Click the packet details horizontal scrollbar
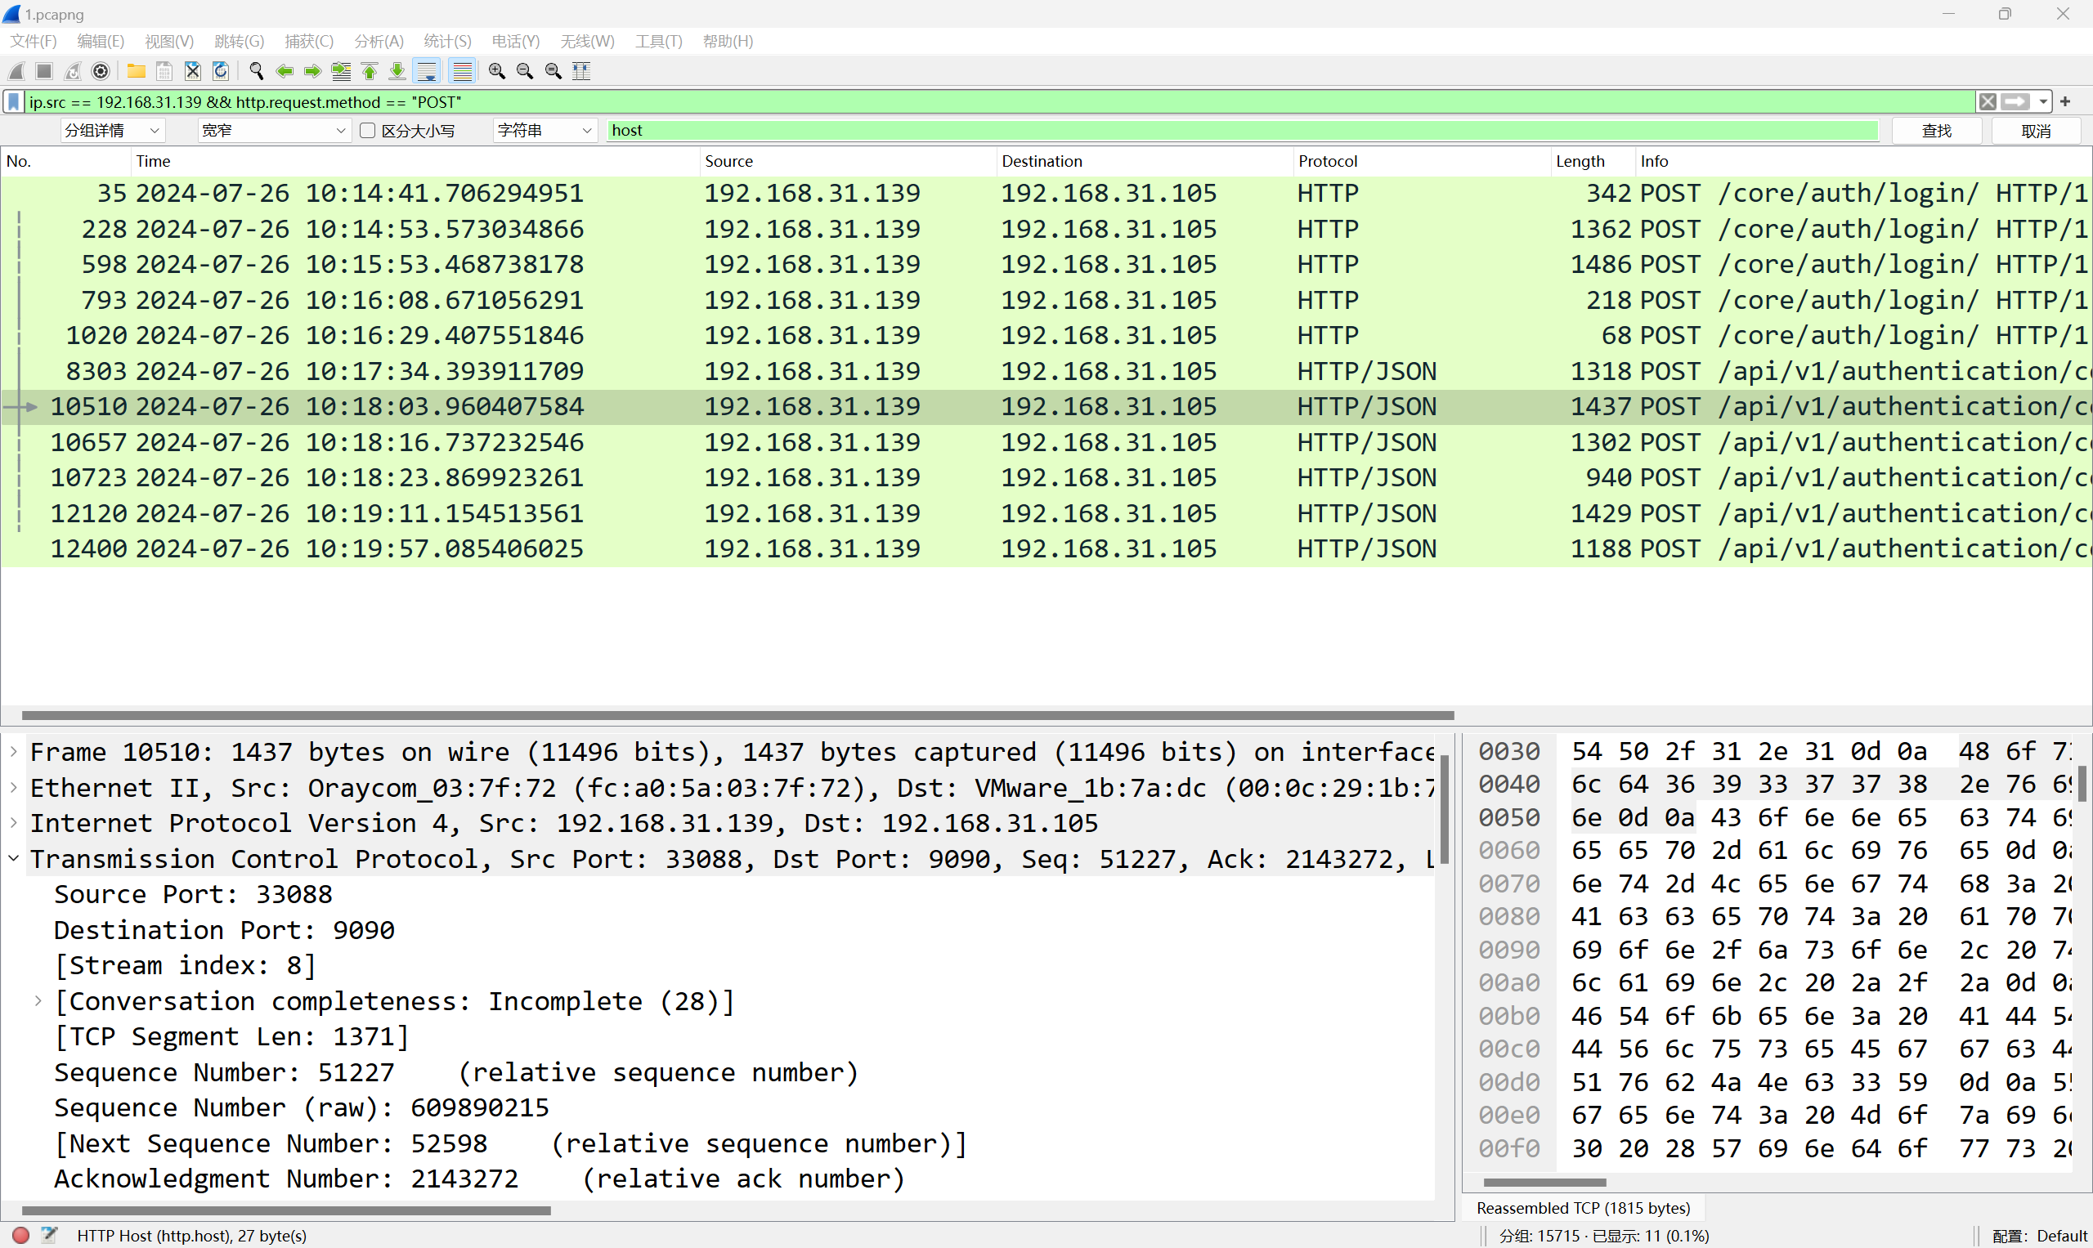 click(286, 1211)
